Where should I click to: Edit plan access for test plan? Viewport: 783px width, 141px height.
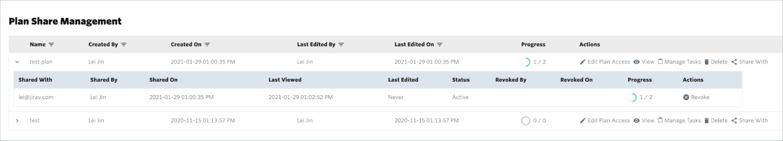pyautogui.click(x=605, y=62)
